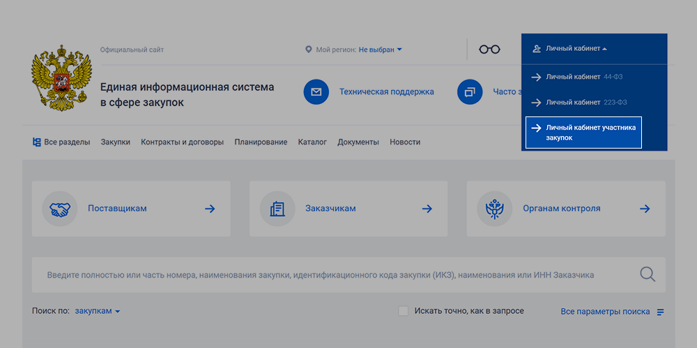697x348 pixels.
Task: Open the Планирование menu item
Action: tap(261, 142)
